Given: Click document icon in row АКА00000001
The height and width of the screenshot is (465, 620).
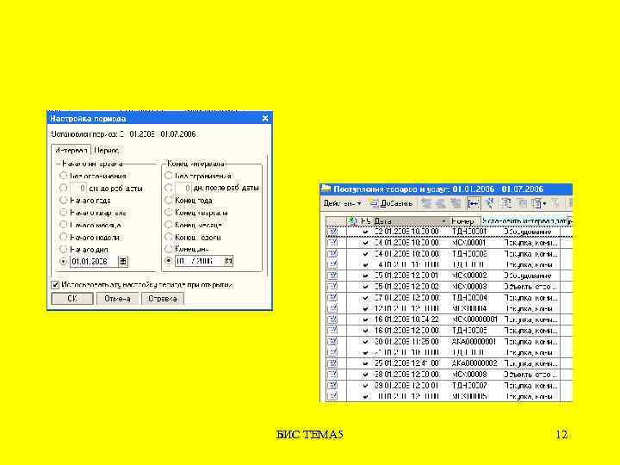Looking at the screenshot, I should 332,341.
